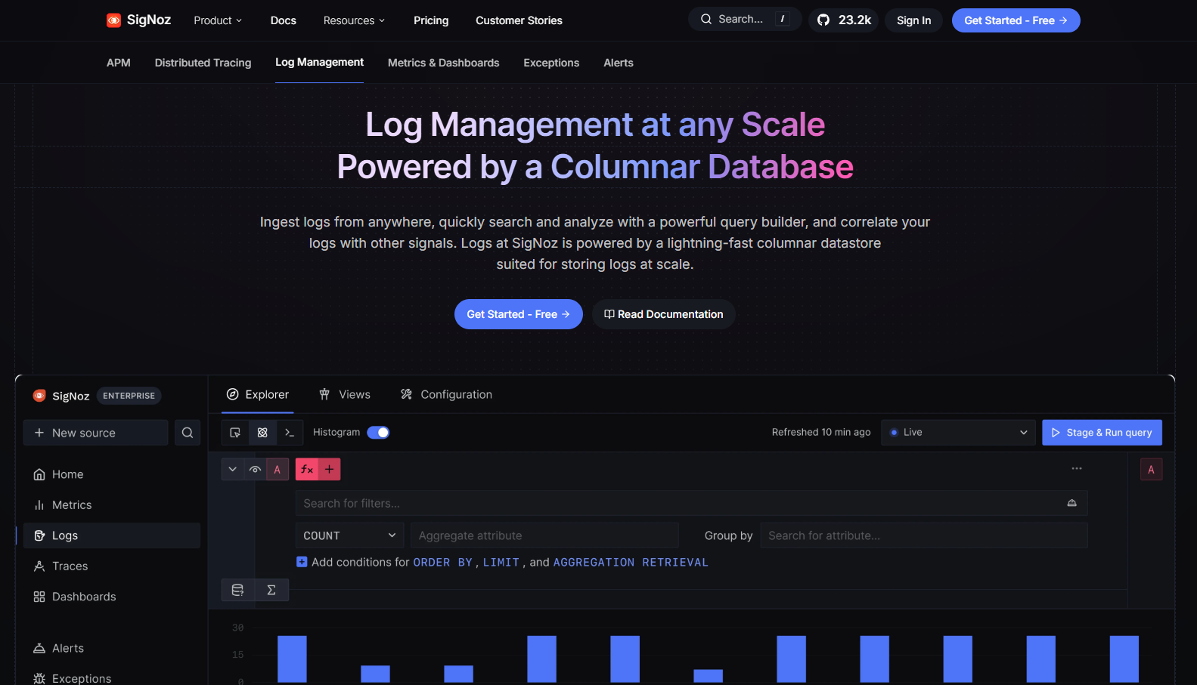1197x685 pixels.
Task: Click the header Search box
Action: coord(744,19)
